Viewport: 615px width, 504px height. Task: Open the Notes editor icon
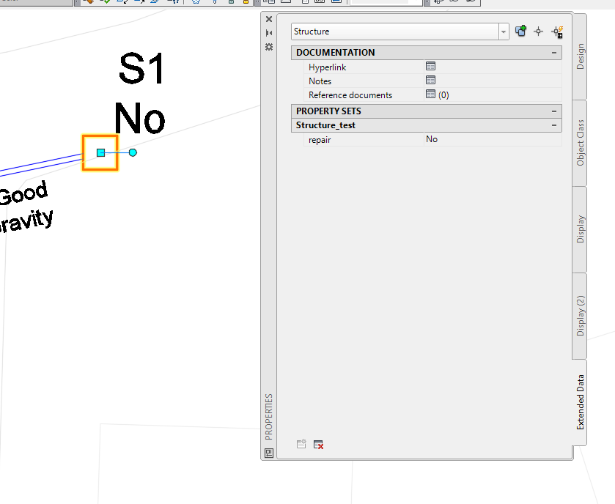tap(431, 80)
